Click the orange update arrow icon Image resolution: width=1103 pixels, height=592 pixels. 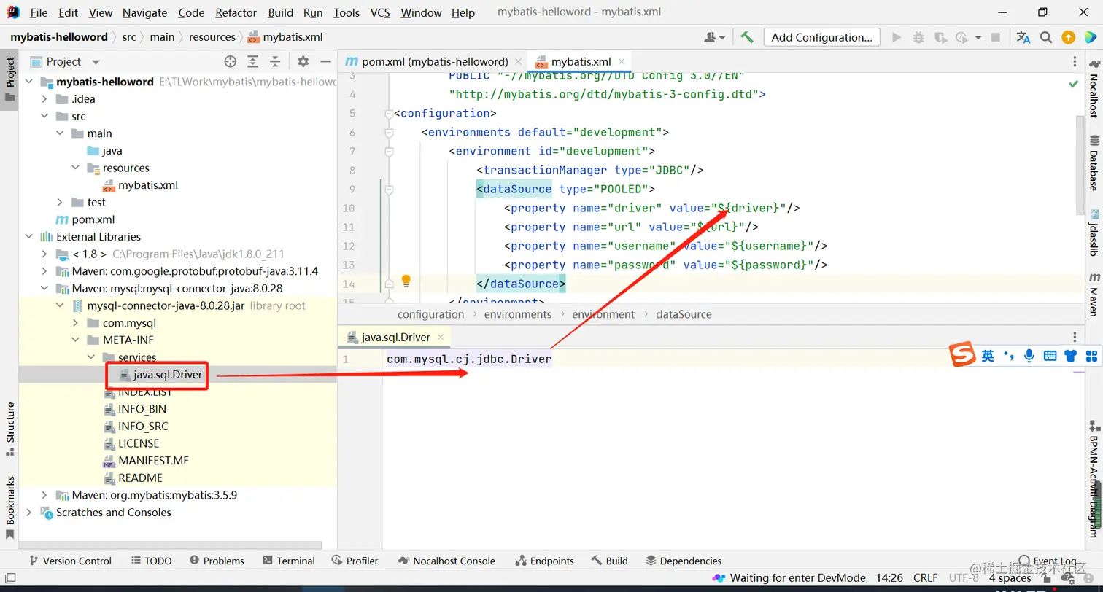[1068, 37]
